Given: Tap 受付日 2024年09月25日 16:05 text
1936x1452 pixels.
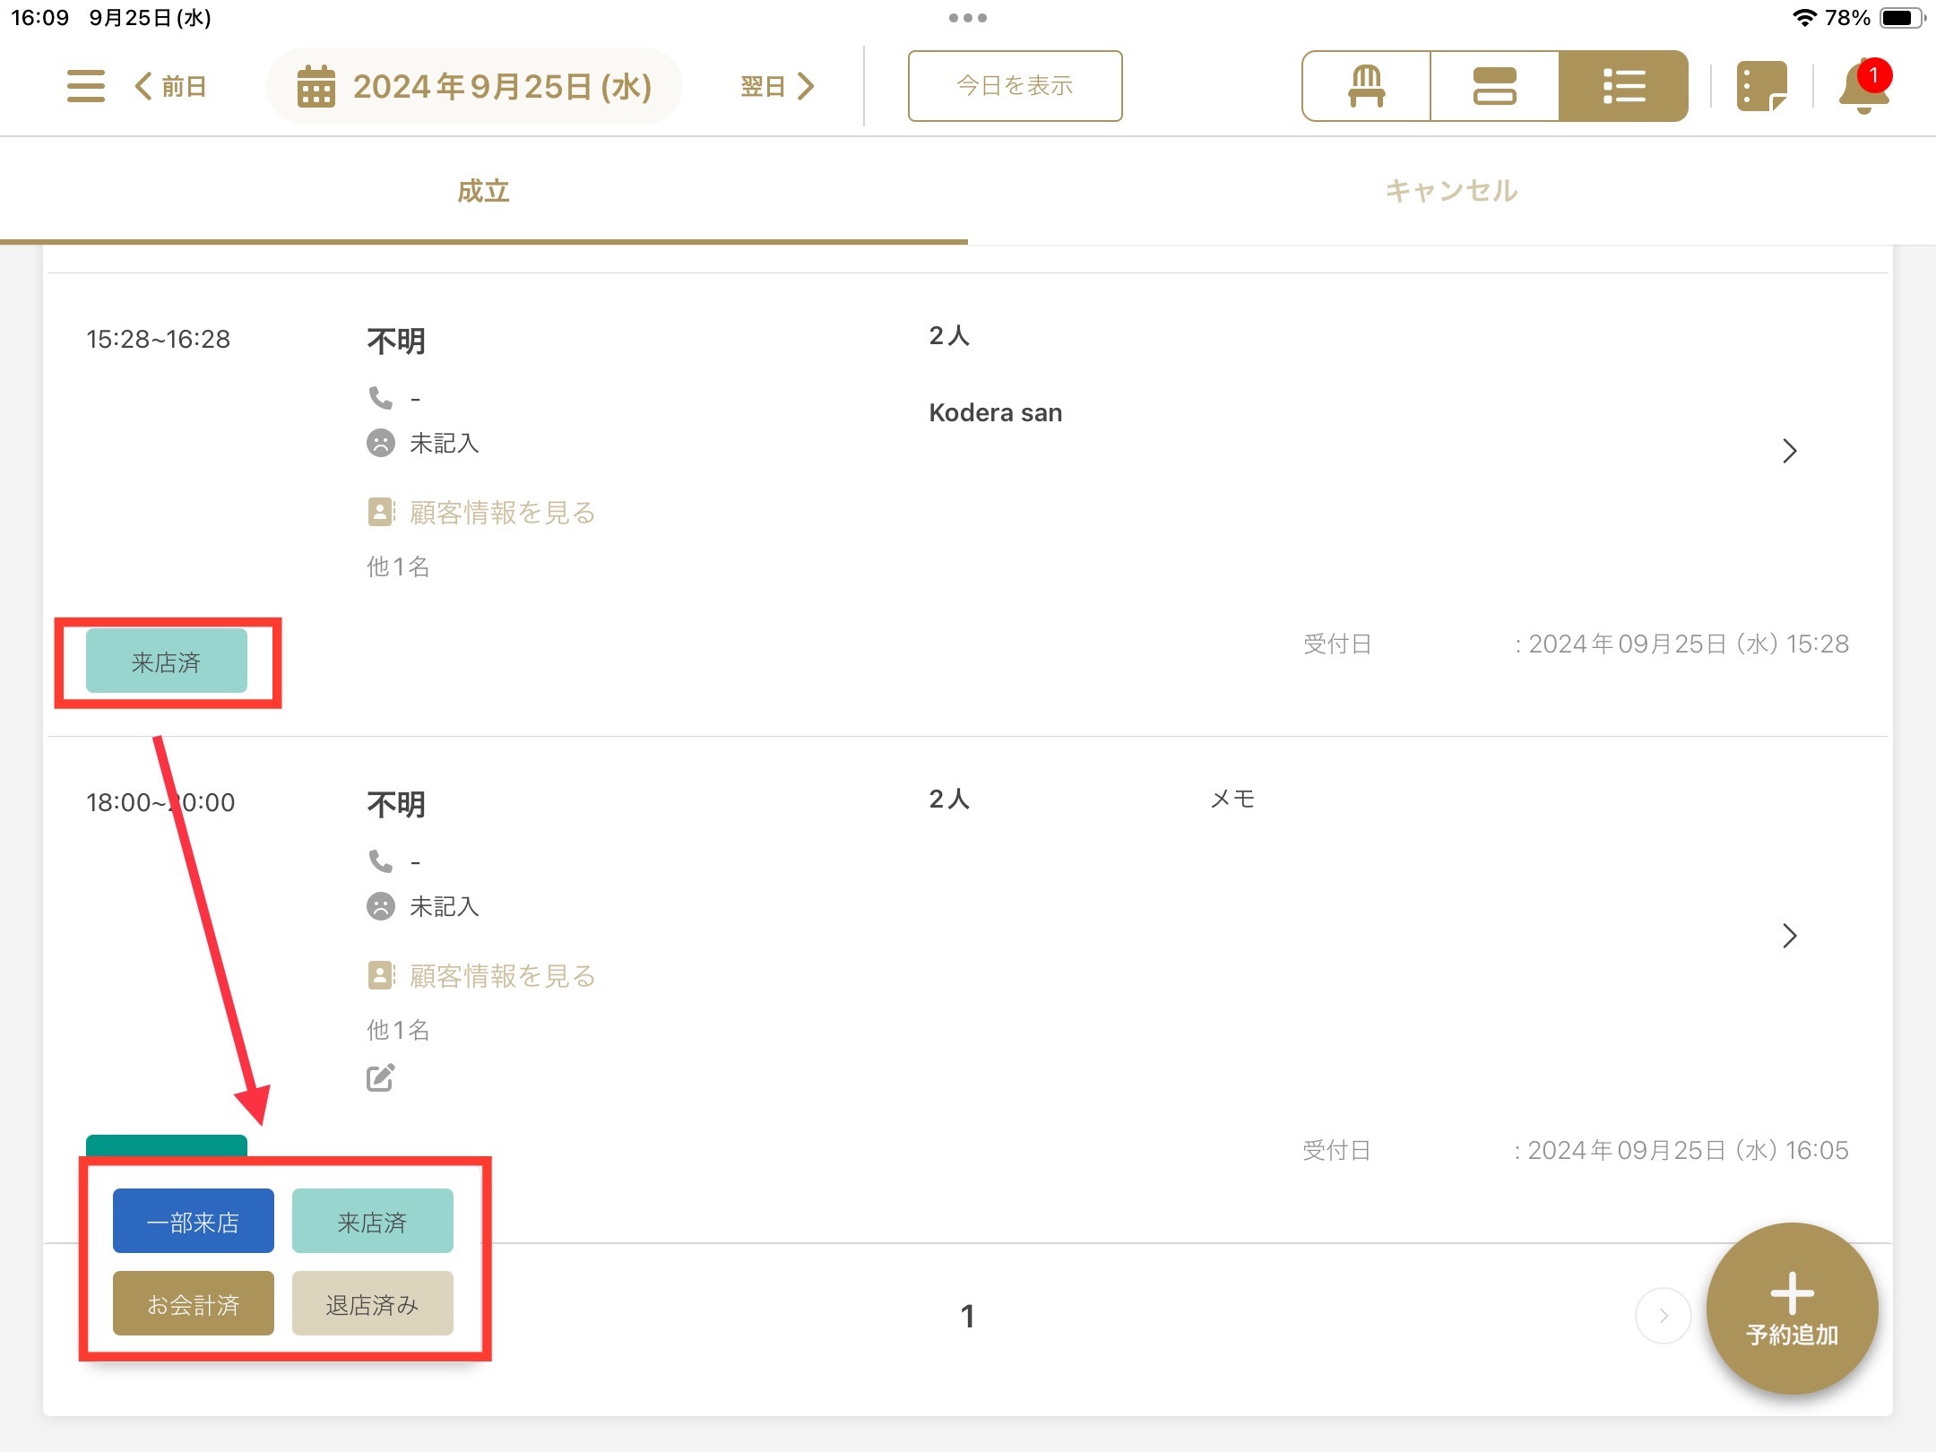Looking at the screenshot, I should (1576, 1150).
